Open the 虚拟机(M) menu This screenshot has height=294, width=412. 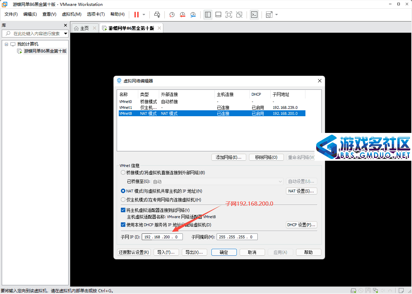(71, 14)
